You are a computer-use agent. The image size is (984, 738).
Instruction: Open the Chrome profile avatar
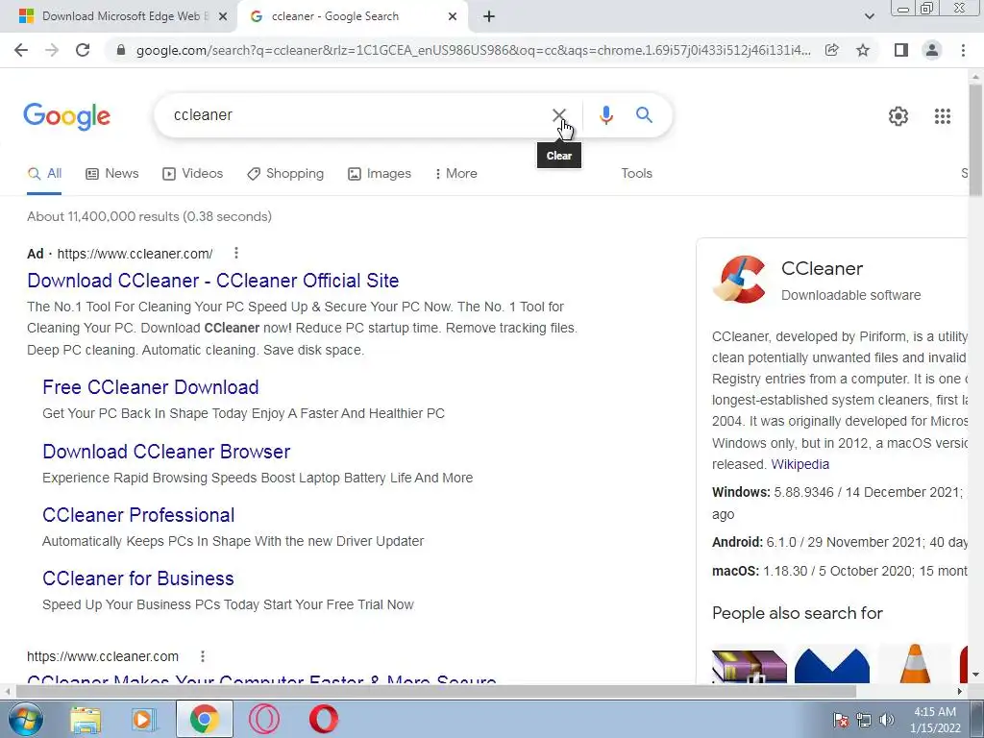[x=932, y=50]
